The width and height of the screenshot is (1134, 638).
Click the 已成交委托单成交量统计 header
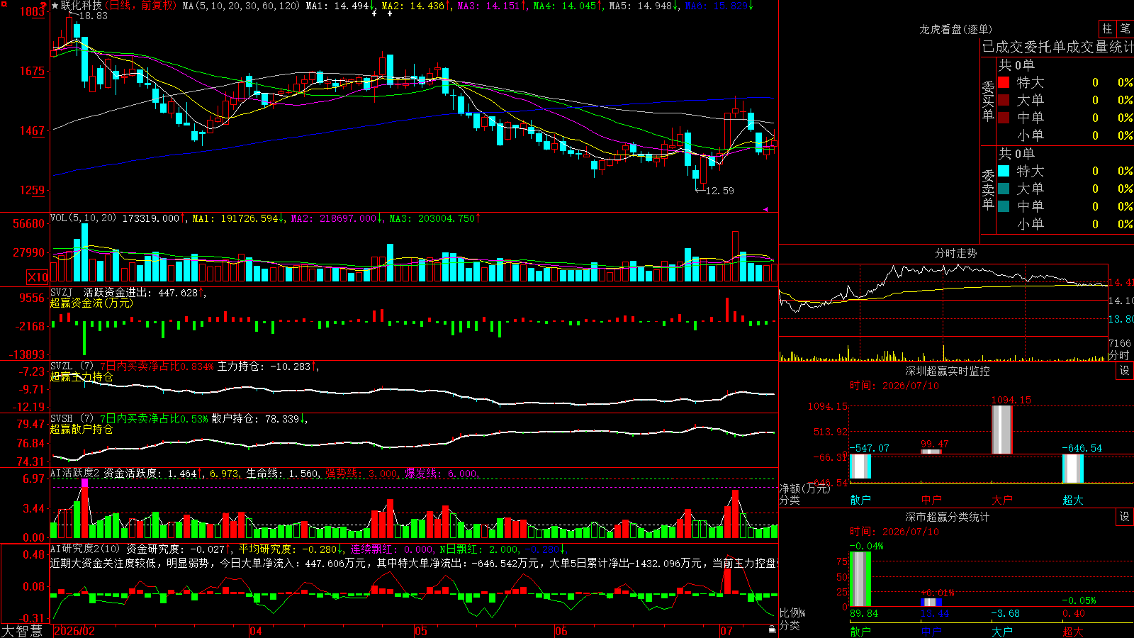(1057, 47)
